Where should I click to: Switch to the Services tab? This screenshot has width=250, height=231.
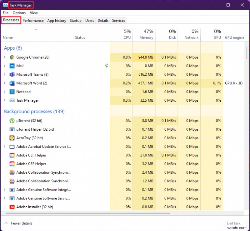click(119, 21)
